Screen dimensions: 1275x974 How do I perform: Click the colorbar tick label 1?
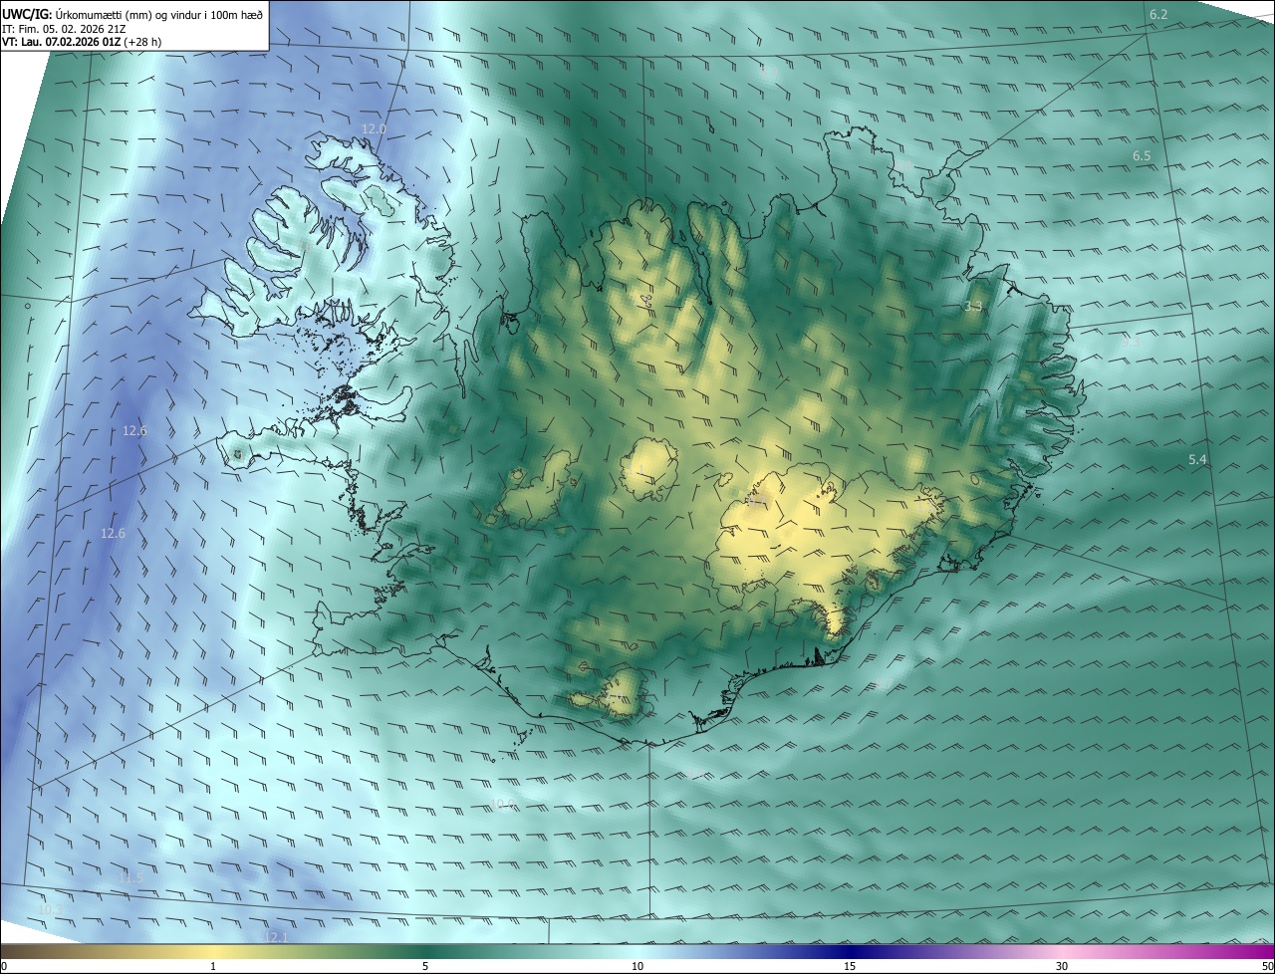(x=213, y=966)
